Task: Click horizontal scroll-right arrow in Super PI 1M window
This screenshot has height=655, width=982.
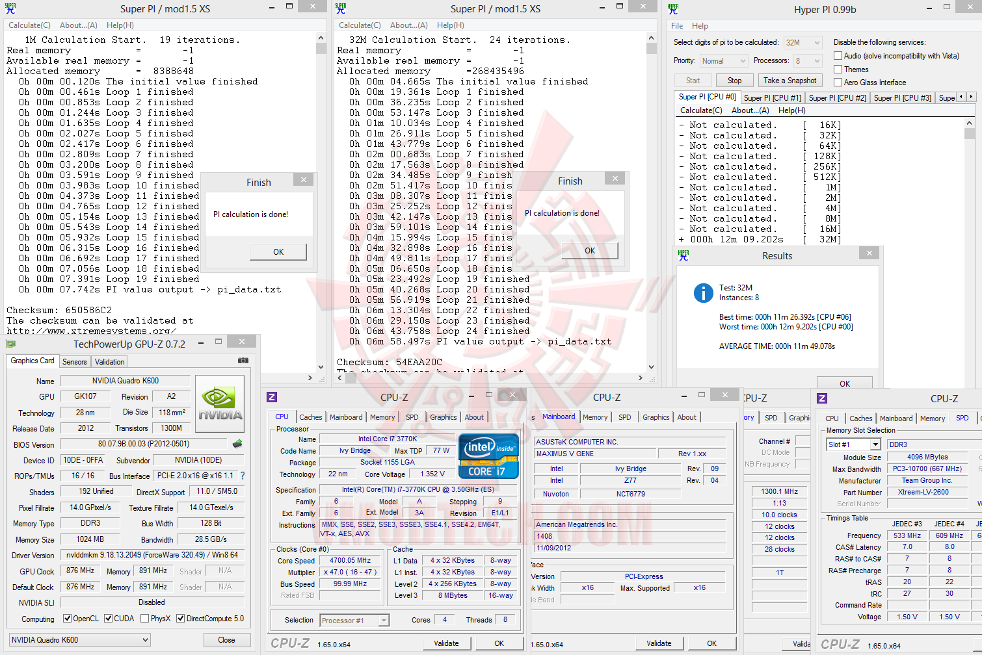Action: pyautogui.click(x=310, y=378)
